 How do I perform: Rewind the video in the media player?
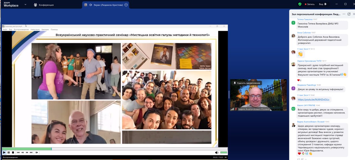[x=23, y=152]
